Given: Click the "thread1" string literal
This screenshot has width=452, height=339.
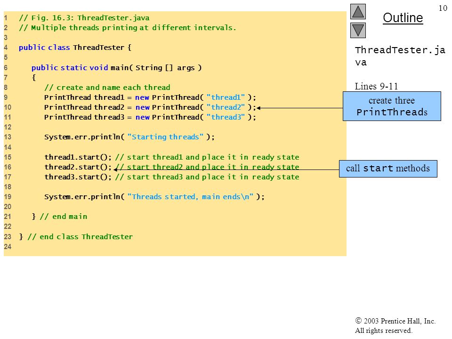Looking at the screenshot, I should coord(226,97).
